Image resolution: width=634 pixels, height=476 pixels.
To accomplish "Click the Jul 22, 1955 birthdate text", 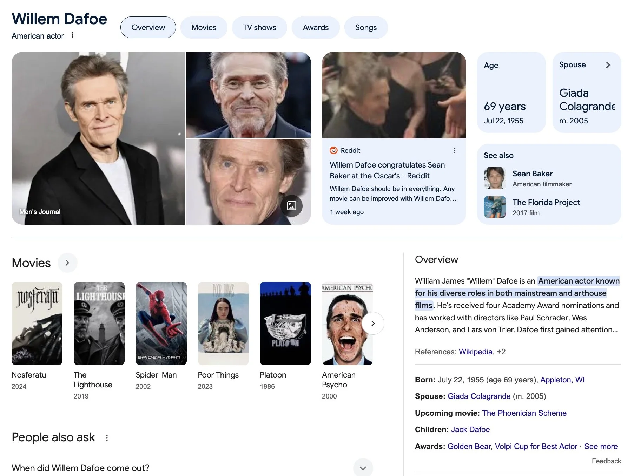I will tap(503, 121).
